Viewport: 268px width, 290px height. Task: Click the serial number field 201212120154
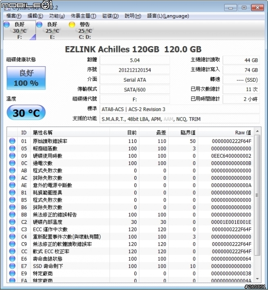point(135,70)
